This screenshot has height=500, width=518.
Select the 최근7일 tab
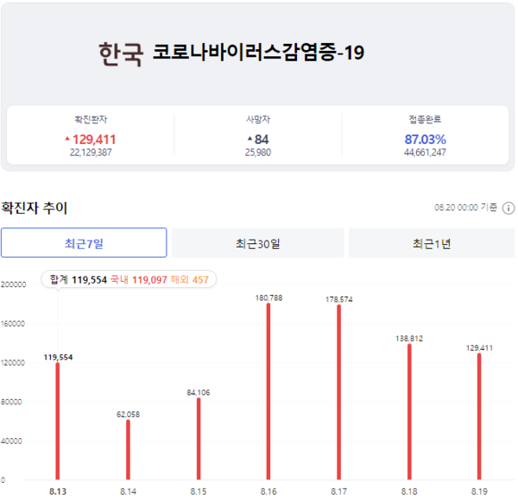point(84,243)
